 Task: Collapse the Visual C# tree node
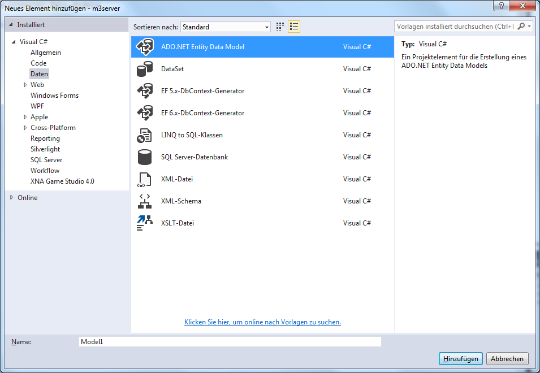(x=14, y=42)
